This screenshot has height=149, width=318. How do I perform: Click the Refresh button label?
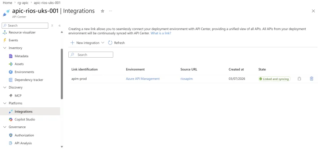[120, 43]
